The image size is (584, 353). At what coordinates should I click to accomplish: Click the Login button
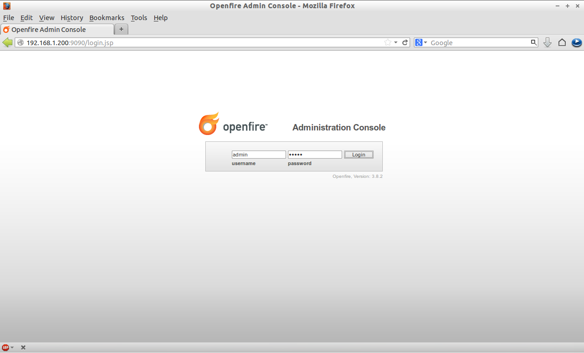pos(359,155)
